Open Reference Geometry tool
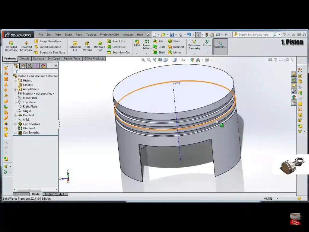Screen dimensions: 309x232 point(194,45)
